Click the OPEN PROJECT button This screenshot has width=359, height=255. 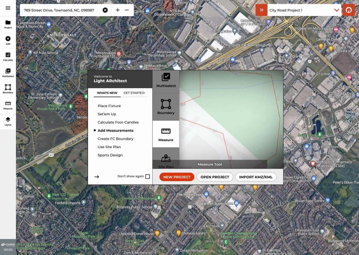pyautogui.click(x=215, y=177)
